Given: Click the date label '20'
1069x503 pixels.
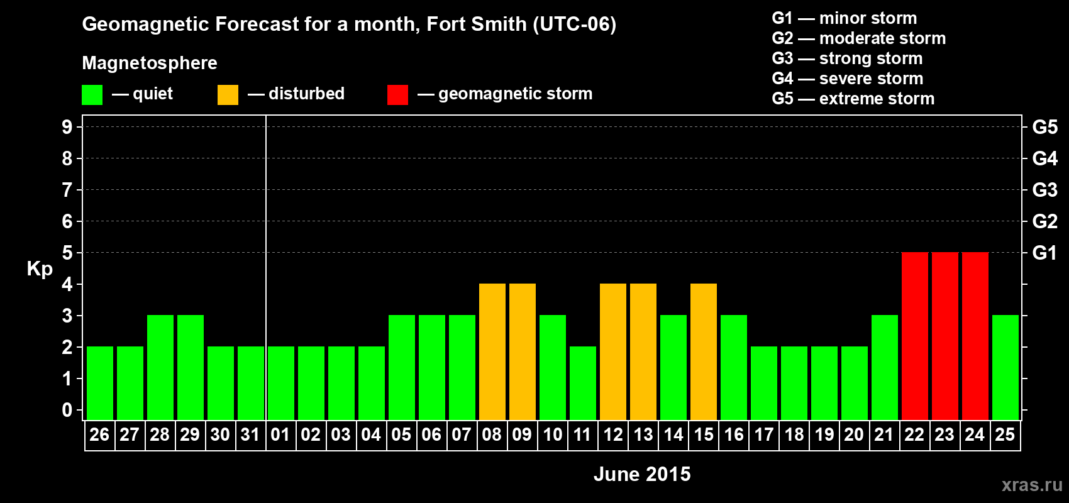Looking at the screenshot, I should 854,435.
